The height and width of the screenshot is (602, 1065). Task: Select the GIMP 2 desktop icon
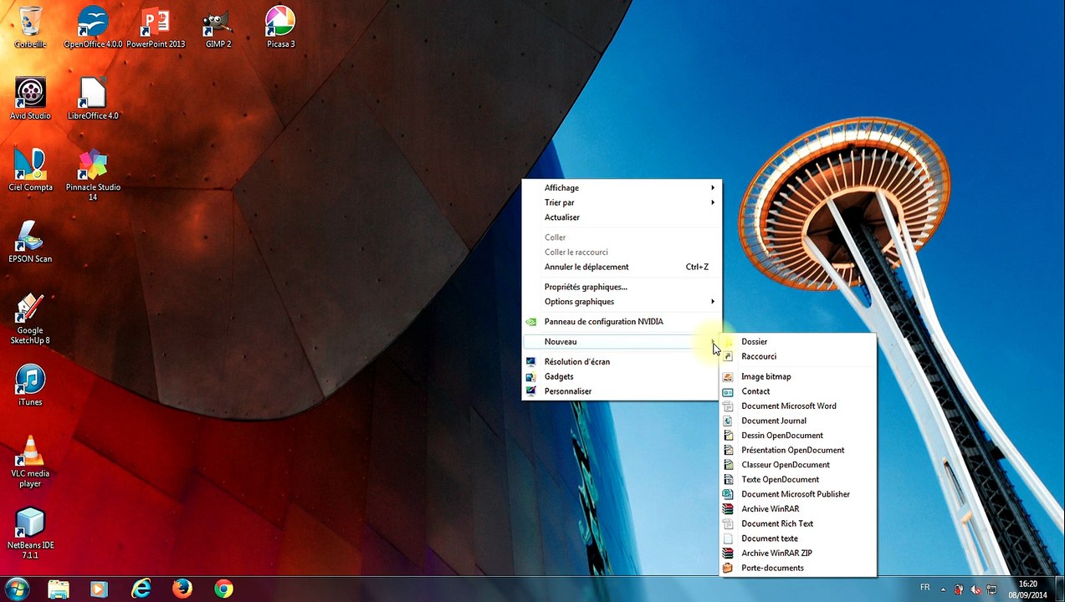point(218,27)
